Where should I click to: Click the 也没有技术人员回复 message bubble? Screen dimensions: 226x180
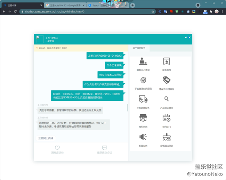click(111, 75)
